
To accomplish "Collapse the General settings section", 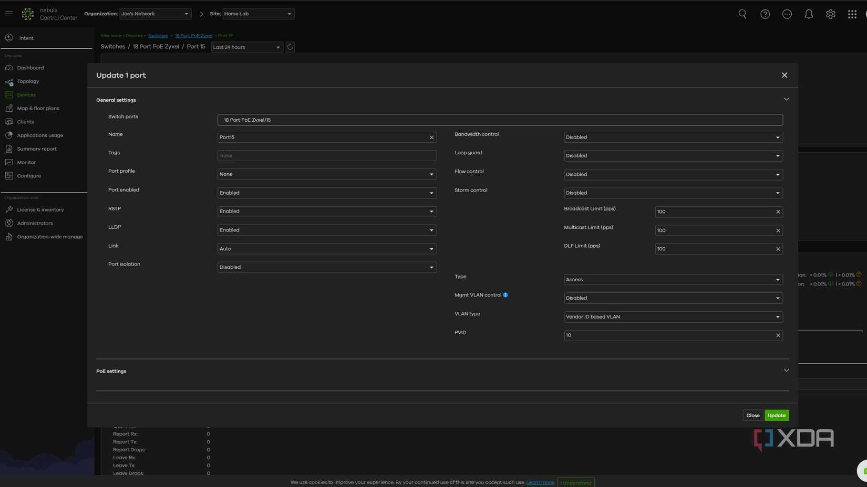I will [786, 99].
